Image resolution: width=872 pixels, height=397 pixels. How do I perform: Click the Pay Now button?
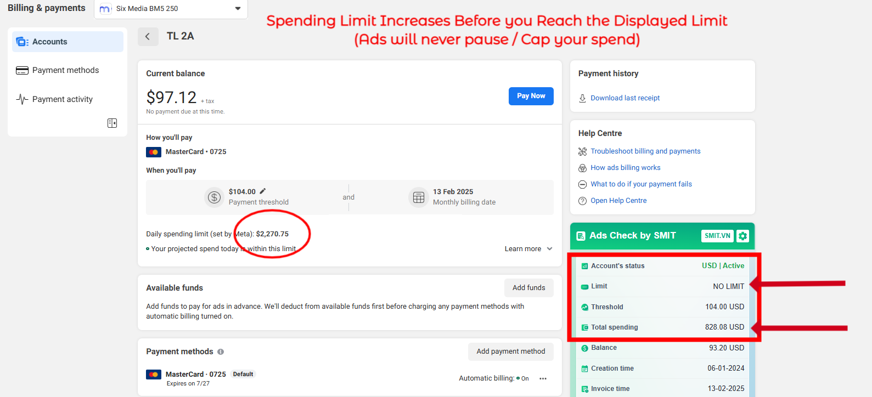(531, 96)
